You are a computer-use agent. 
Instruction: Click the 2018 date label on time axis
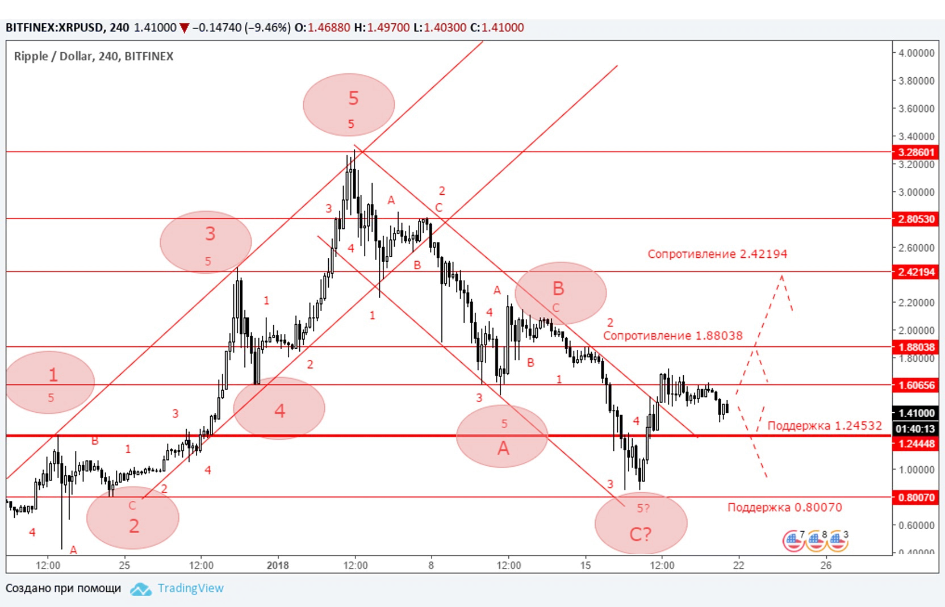point(278,565)
